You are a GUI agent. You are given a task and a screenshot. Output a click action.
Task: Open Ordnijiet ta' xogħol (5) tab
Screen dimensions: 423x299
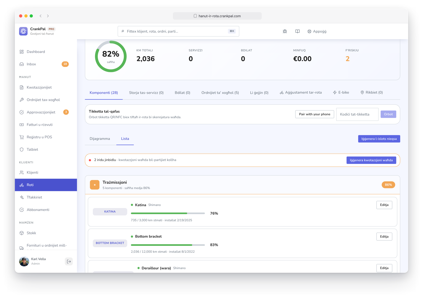220,93
